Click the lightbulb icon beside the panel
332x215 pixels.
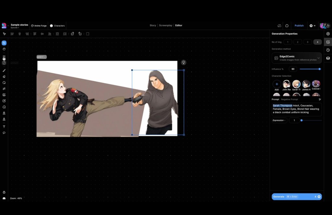point(184,62)
